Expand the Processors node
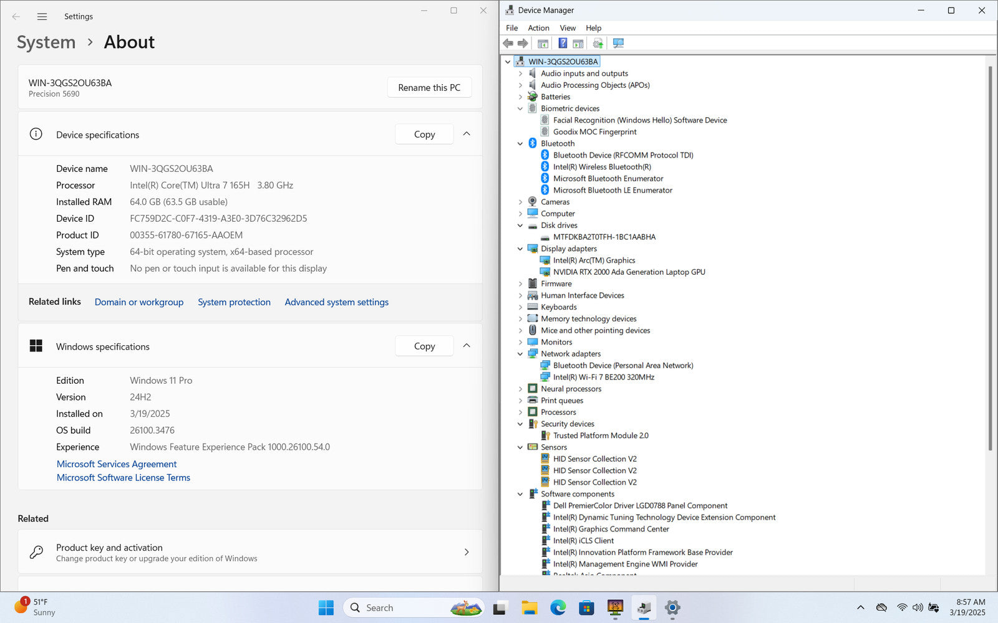 (520, 412)
